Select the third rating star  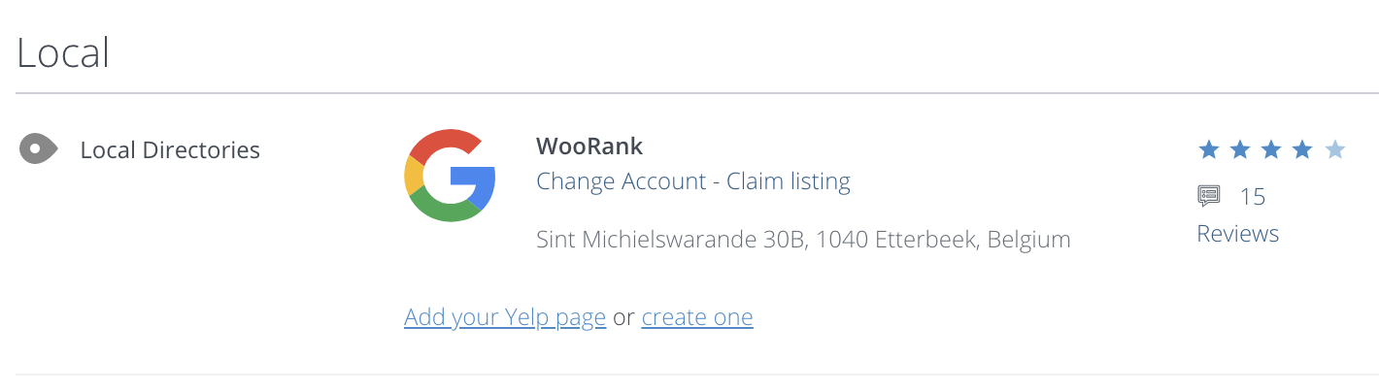click(x=1271, y=149)
